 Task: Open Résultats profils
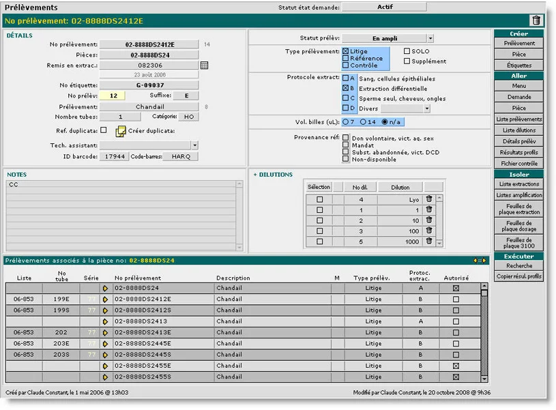pos(518,152)
